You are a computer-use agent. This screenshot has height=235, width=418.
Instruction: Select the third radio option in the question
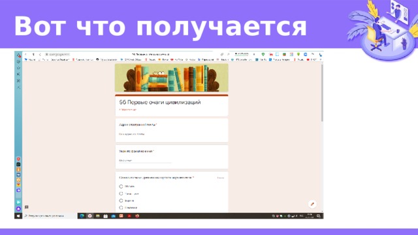[121, 200]
